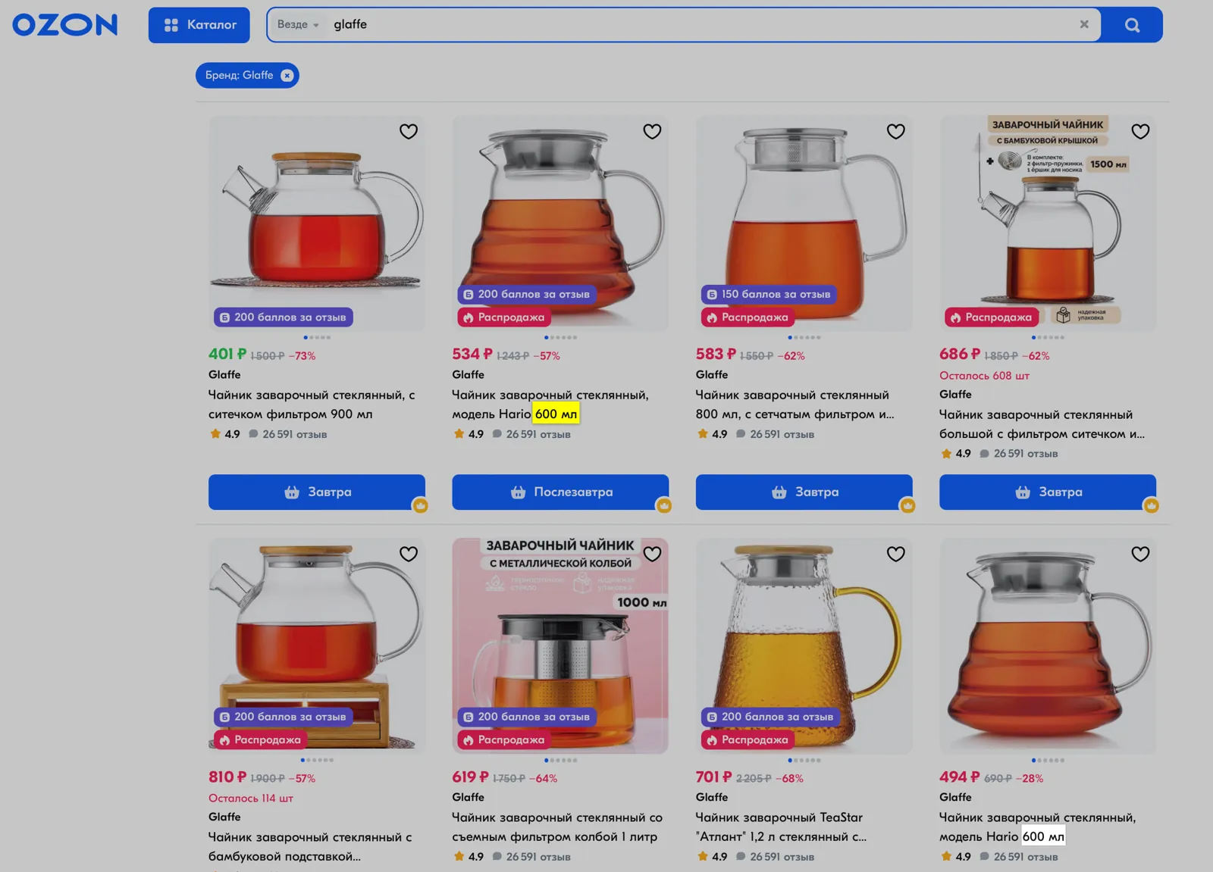
Task: Click the 619 ₽ price
Action: click(x=471, y=777)
